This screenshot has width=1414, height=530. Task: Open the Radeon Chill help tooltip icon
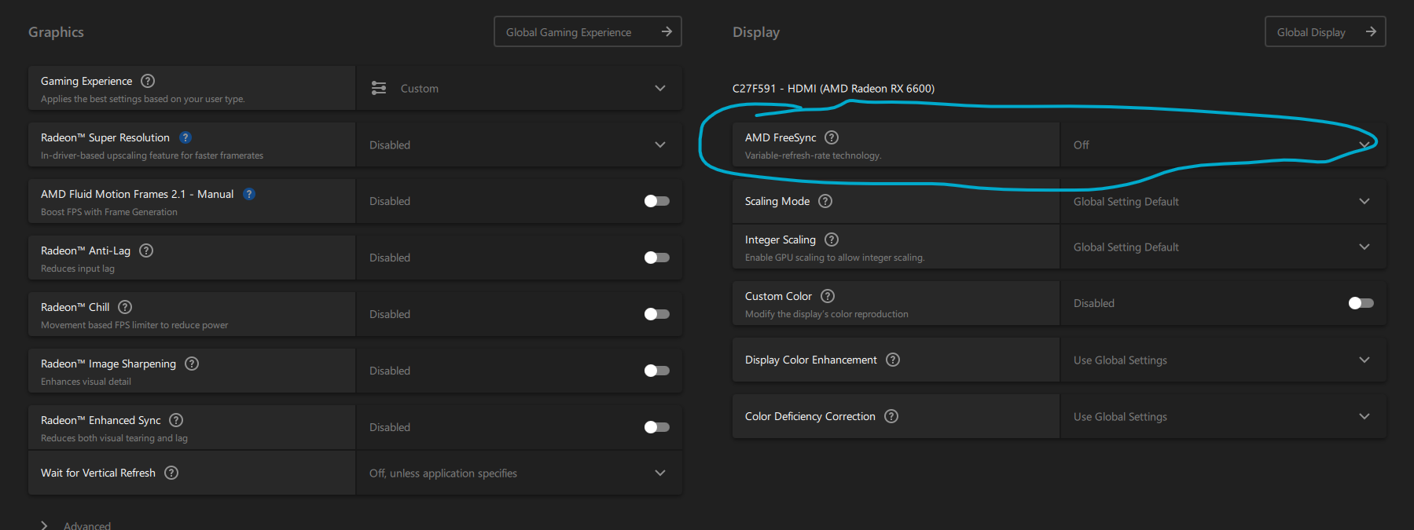[125, 307]
